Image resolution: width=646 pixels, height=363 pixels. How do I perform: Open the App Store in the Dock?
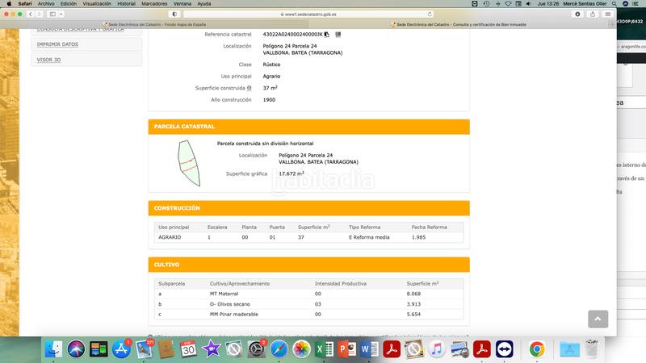(x=121, y=349)
